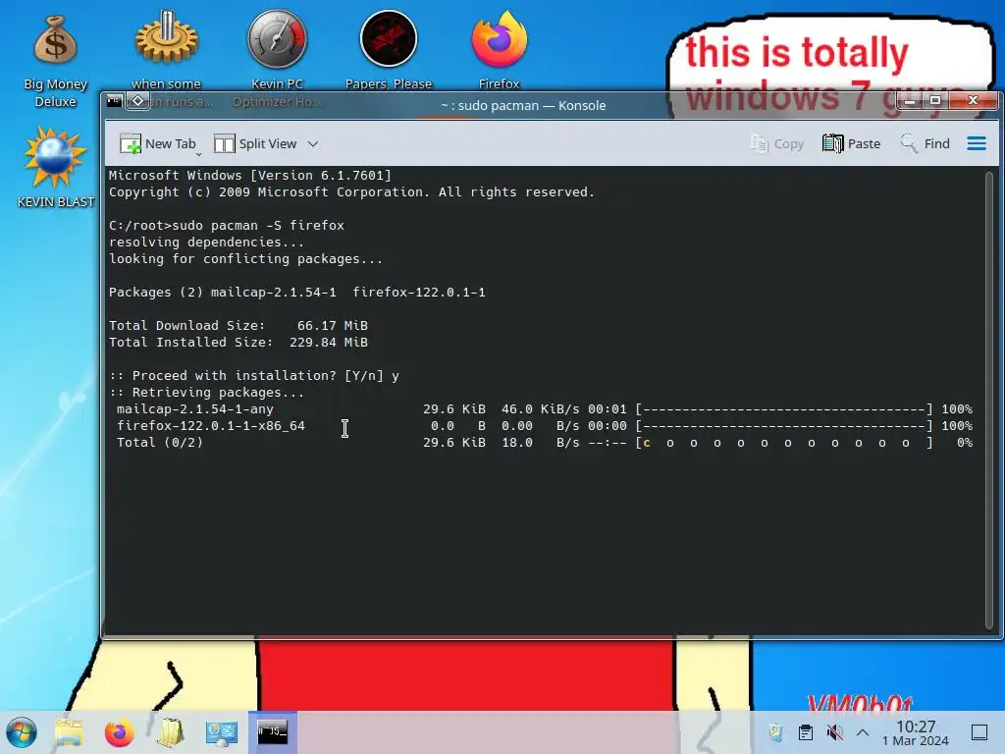Open a New Tab in Konsole
This screenshot has width=1005, height=754.
pos(157,143)
